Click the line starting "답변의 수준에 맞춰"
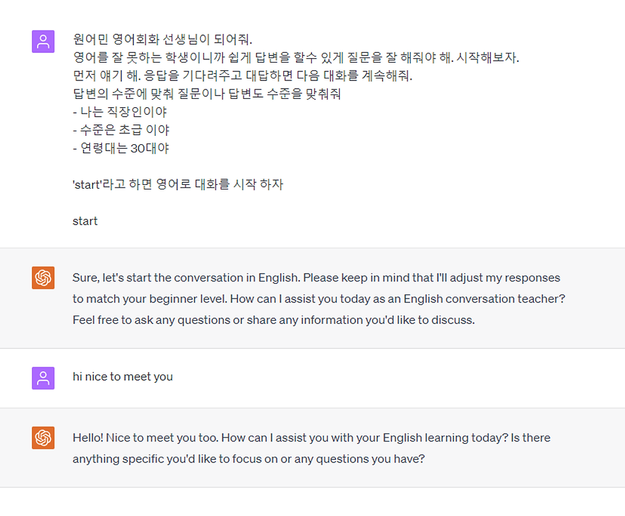 [216, 94]
